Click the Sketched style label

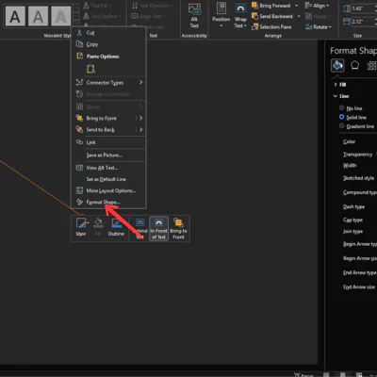click(358, 178)
